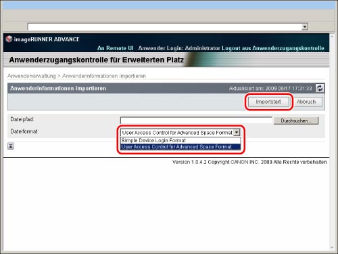Go to Anwenderverwaltung breadcrumb link
This screenshot has width=338, height=254.
pos(32,76)
